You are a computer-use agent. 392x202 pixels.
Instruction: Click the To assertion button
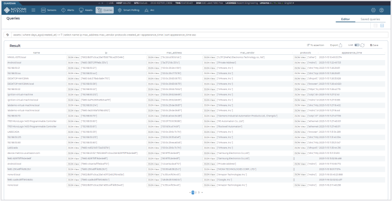pyautogui.click(x=316, y=45)
